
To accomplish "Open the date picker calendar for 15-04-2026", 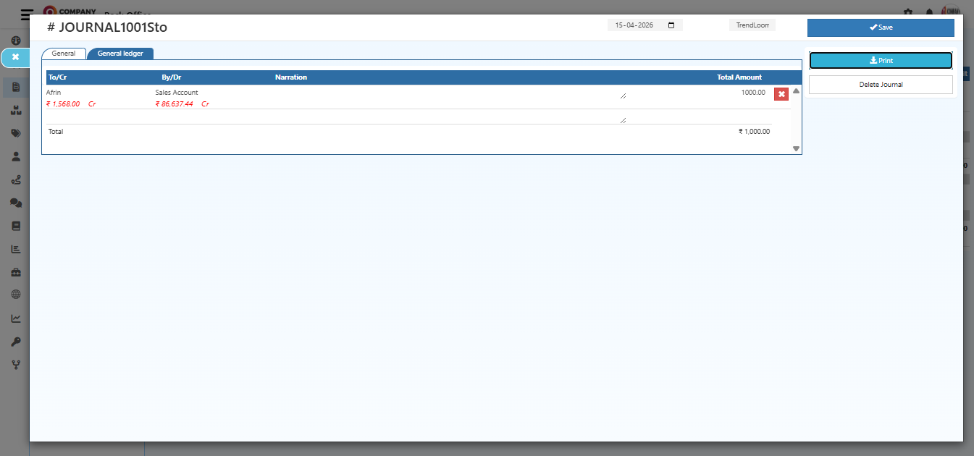I will [671, 24].
